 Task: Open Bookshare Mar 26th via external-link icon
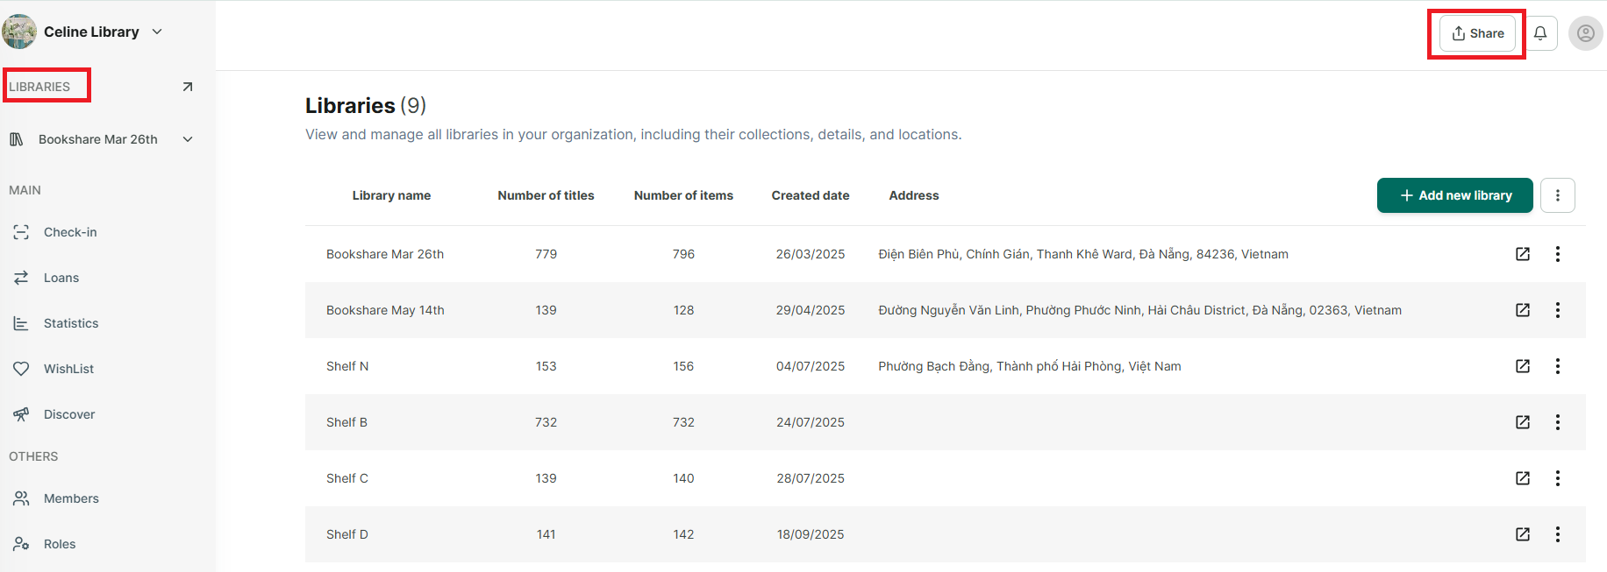tap(1523, 254)
